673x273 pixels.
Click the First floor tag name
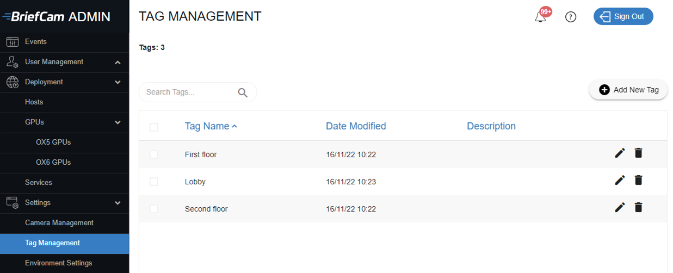(201, 154)
